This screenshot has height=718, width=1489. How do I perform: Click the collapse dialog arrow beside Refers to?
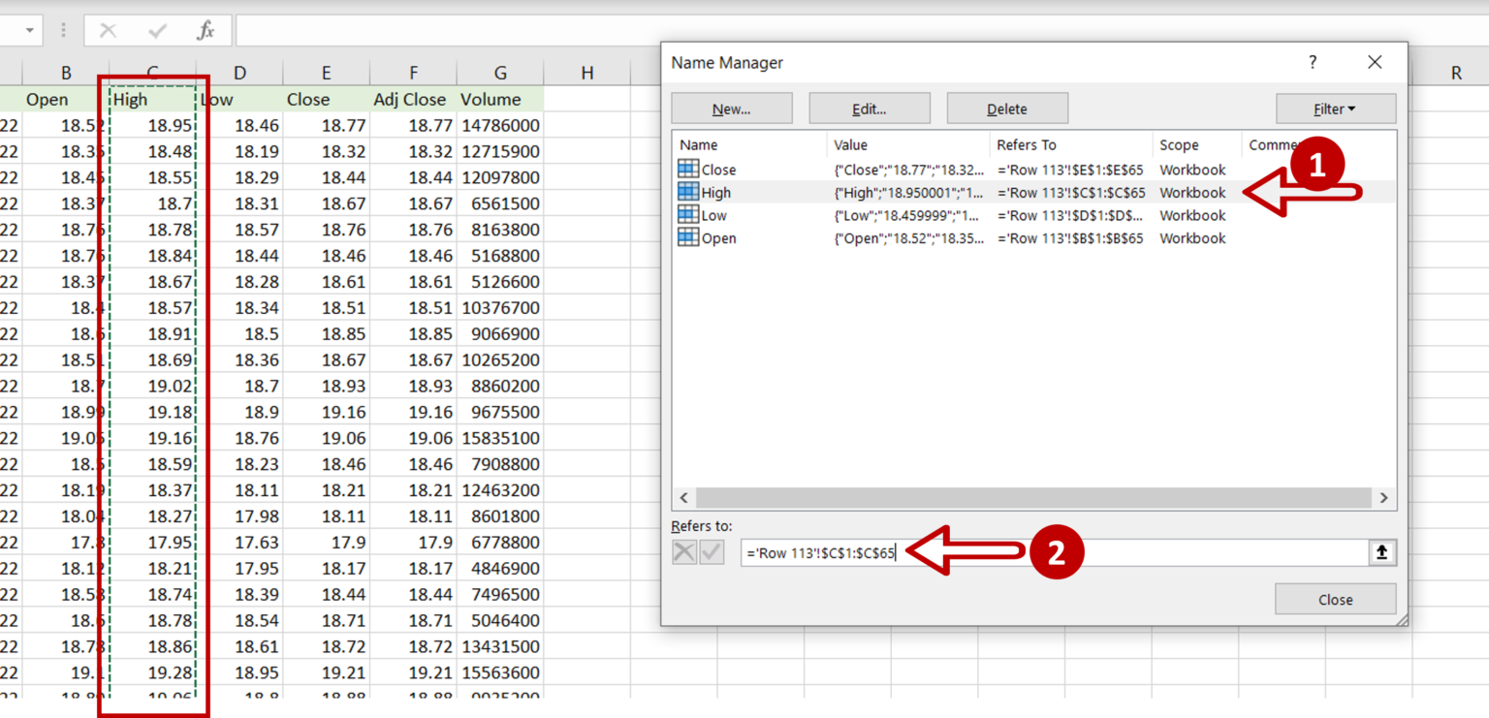[1382, 551]
